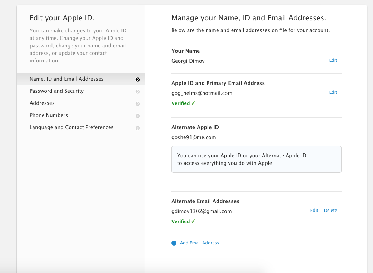Select Language and Contact Preferences in sidebar
The height and width of the screenshot is (273, 373).
(x=71, y=127)
